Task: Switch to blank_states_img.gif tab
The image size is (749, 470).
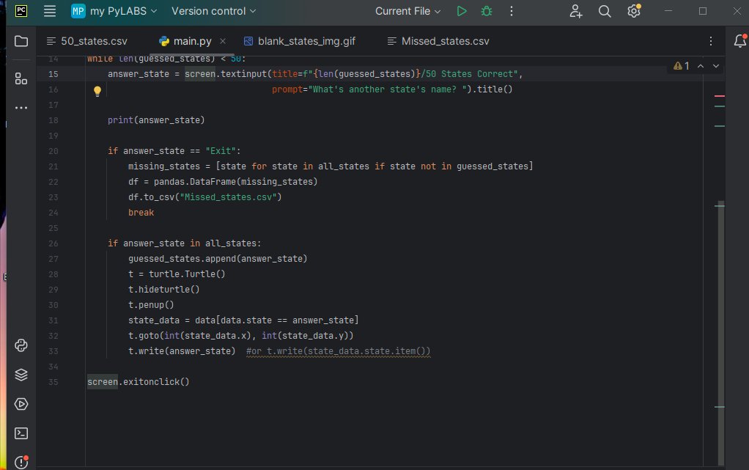Action: (300, 41)
